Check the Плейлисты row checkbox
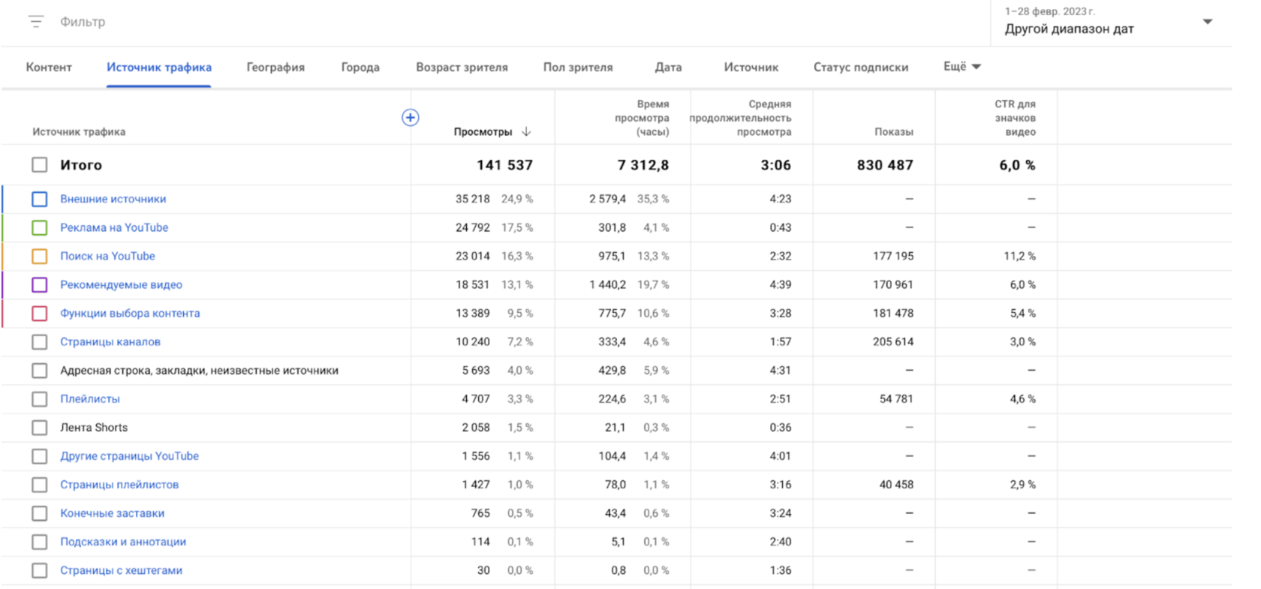1261x589 pixels. click(40, 399)
